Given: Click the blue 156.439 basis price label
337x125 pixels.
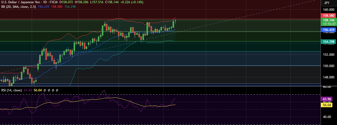Looking at the screenshot, I should click(328, 30).
